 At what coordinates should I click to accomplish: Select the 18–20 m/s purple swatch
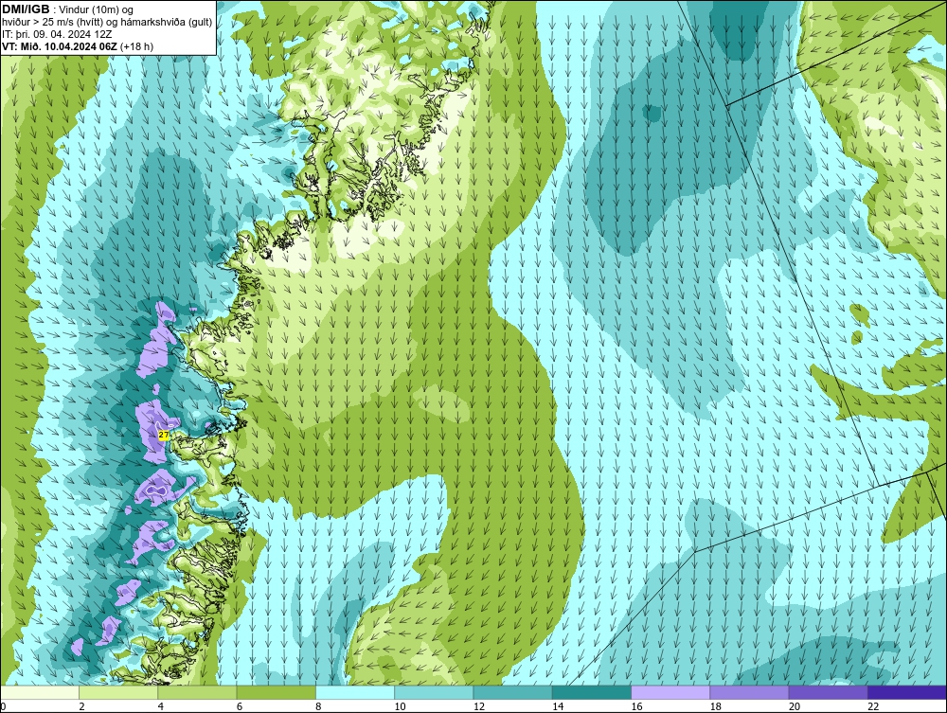749,692
